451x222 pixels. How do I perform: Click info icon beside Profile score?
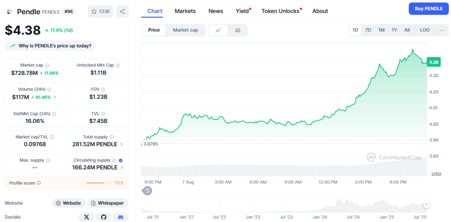(39, 183)
